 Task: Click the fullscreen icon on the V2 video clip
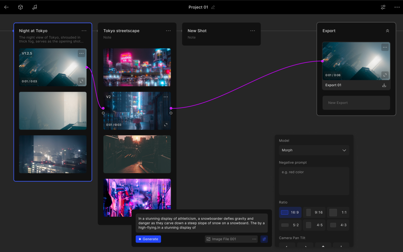tap(165, 124)
